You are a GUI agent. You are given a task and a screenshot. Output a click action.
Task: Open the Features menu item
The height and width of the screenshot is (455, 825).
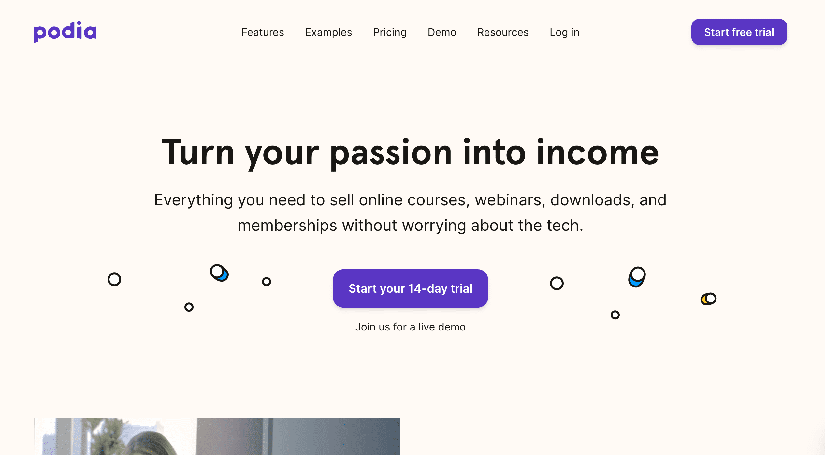(263, 32)
